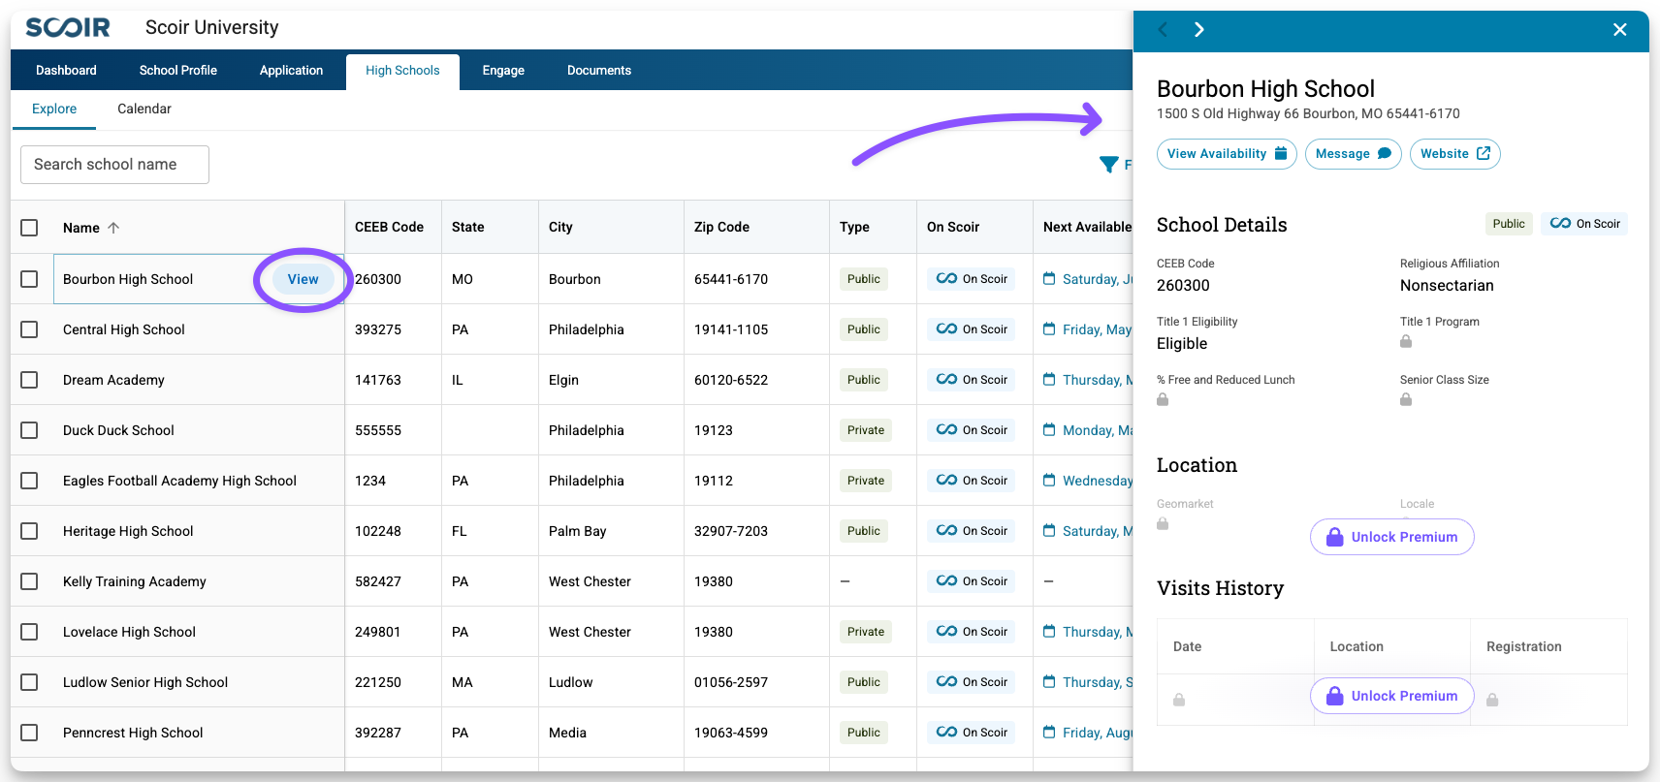Screen dimensions: 1660x782
Task: Click the Senior Class Size lock icon
Action: [x=1406, y=399]
